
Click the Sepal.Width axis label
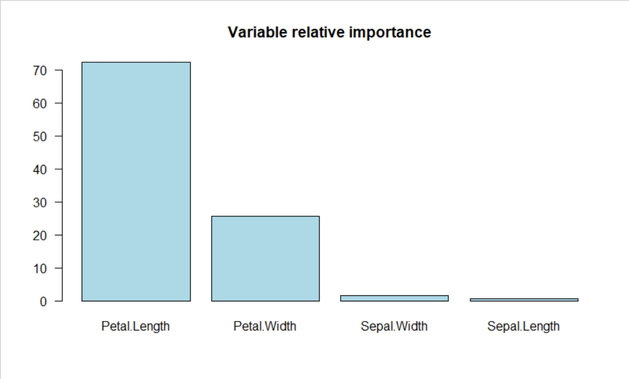[x=394, y=327]
